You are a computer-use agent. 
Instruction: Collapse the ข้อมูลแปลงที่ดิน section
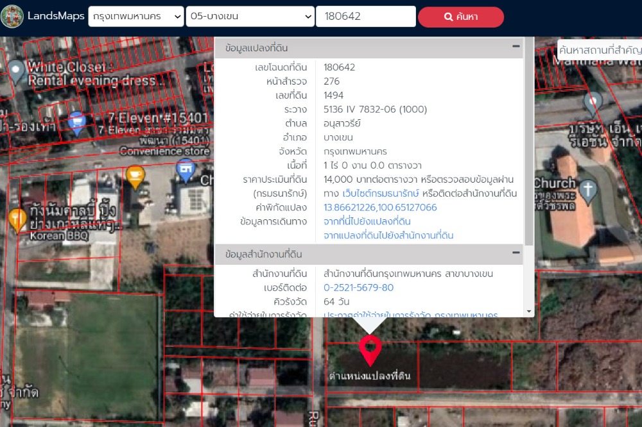[x=516, y=46]
